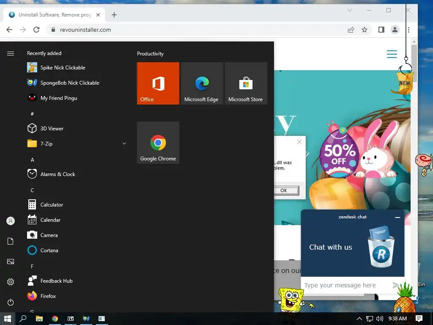This screenshot has height=325, width=433.
Task: Click the revouninstaller.com address bar
Action: pos(196,30)
